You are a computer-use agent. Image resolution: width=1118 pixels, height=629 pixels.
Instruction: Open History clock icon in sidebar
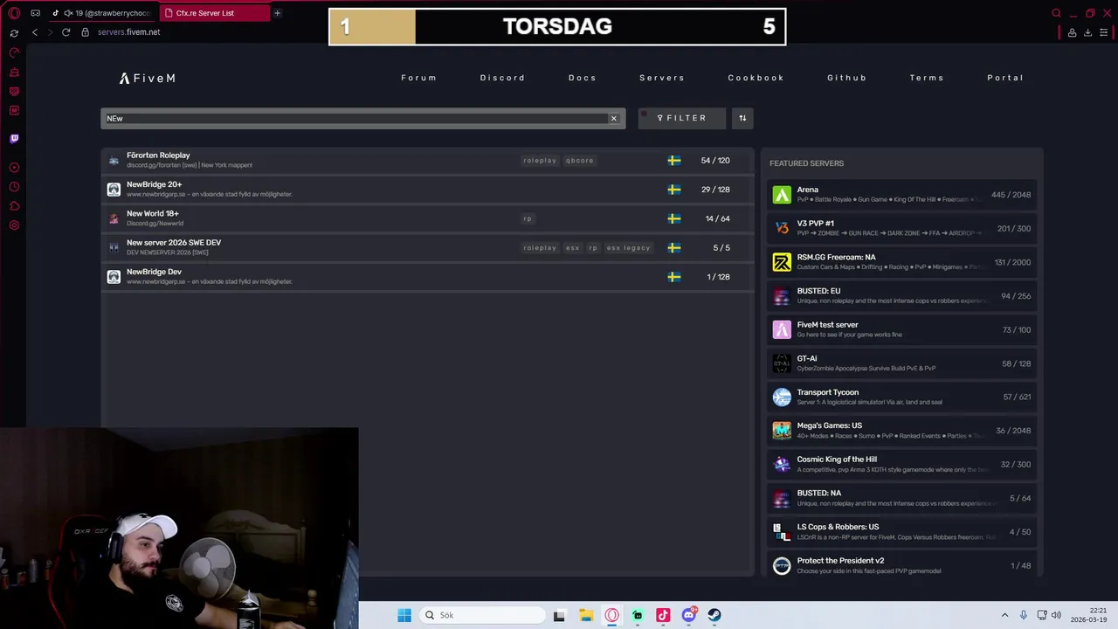click(x=14, y=187)
